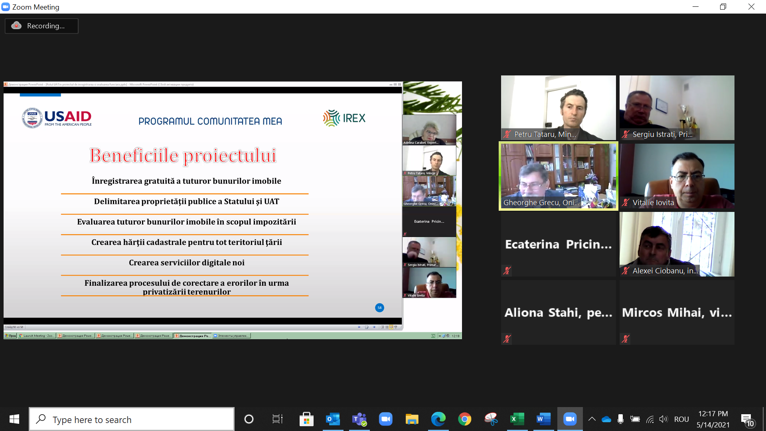The width and height of the screenshot is (766, 431).
Task: Open ROU keyboard language selector
Action: 681,419
